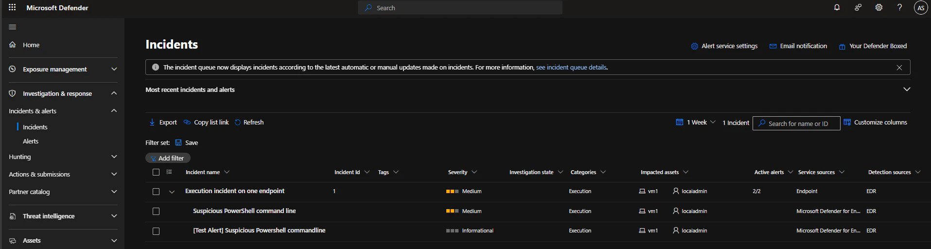Click the calendar icon beside 1 Week
This screenshot has height=249, width=931.
tap(680, 122)
